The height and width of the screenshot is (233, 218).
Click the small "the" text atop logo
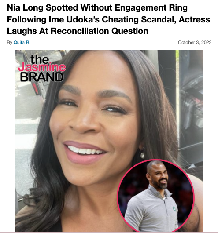(x=40, y=59)
